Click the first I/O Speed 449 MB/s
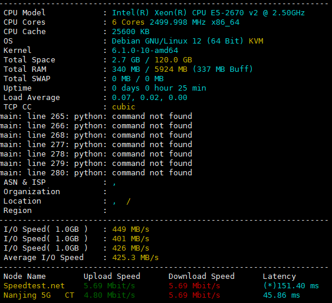332x303 pixels. click(131, 229)
